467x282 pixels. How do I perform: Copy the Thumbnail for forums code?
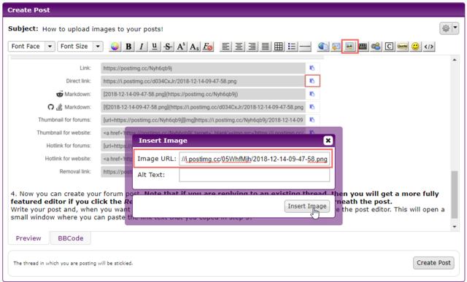(312, 120)
